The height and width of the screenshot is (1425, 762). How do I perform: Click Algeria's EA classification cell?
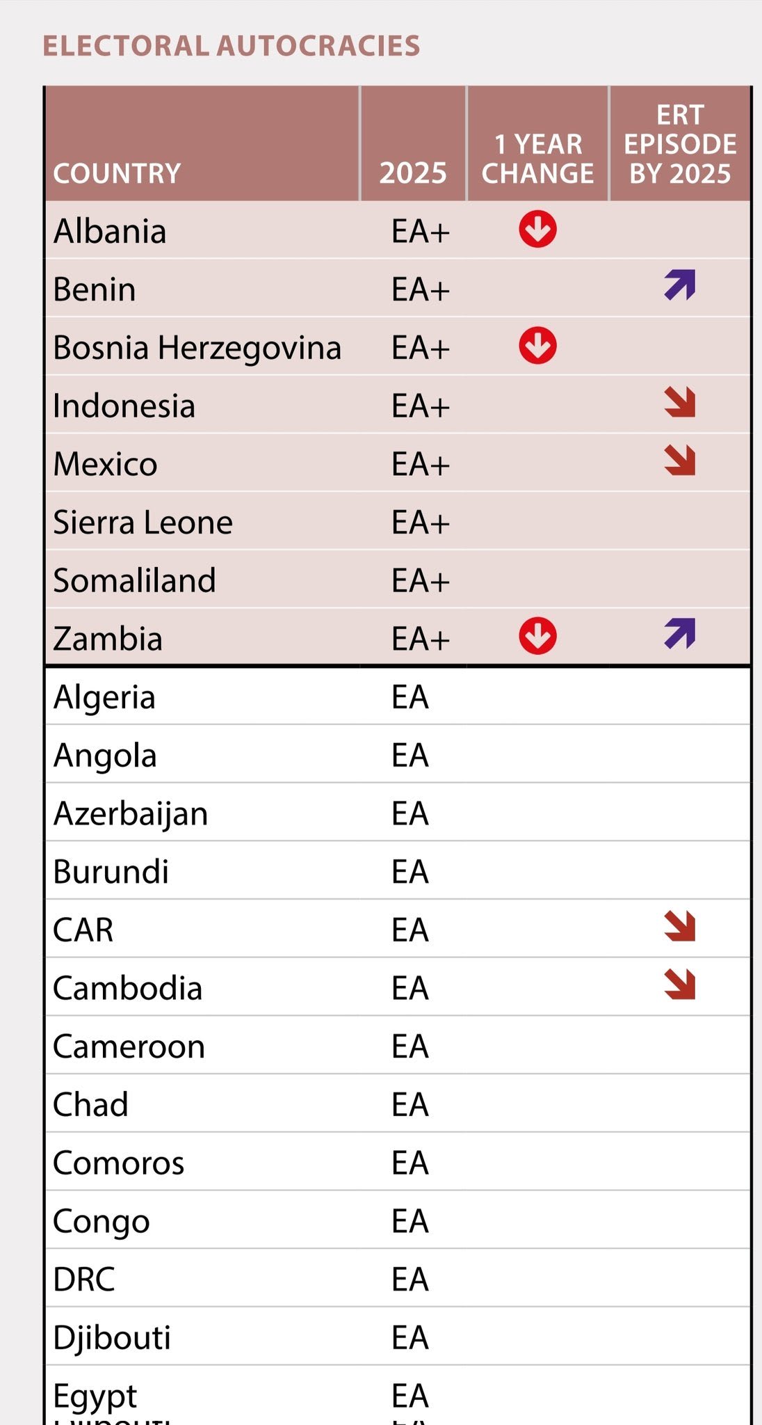(x=410, y=697)
